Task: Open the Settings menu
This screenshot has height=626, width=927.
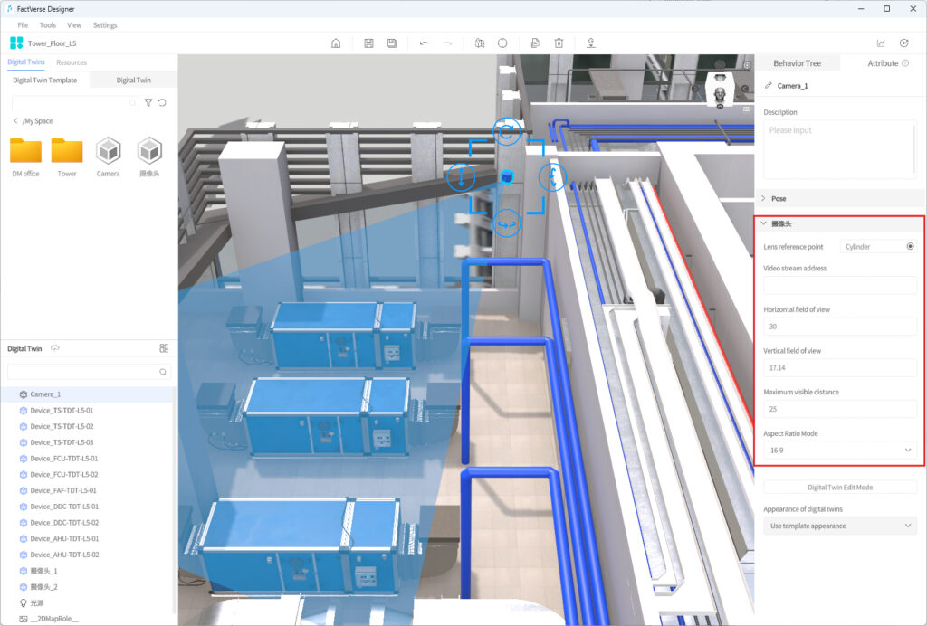Action: (105, 25)
